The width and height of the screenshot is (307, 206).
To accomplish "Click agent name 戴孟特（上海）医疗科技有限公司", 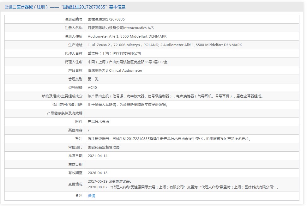I will point(114,53).
